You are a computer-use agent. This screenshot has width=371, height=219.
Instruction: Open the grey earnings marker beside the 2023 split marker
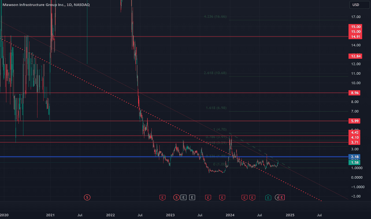click(184, 197)
